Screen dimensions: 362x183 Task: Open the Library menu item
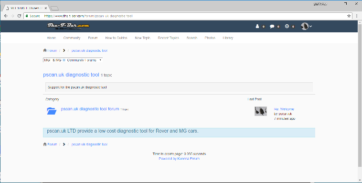pos(228,38)
